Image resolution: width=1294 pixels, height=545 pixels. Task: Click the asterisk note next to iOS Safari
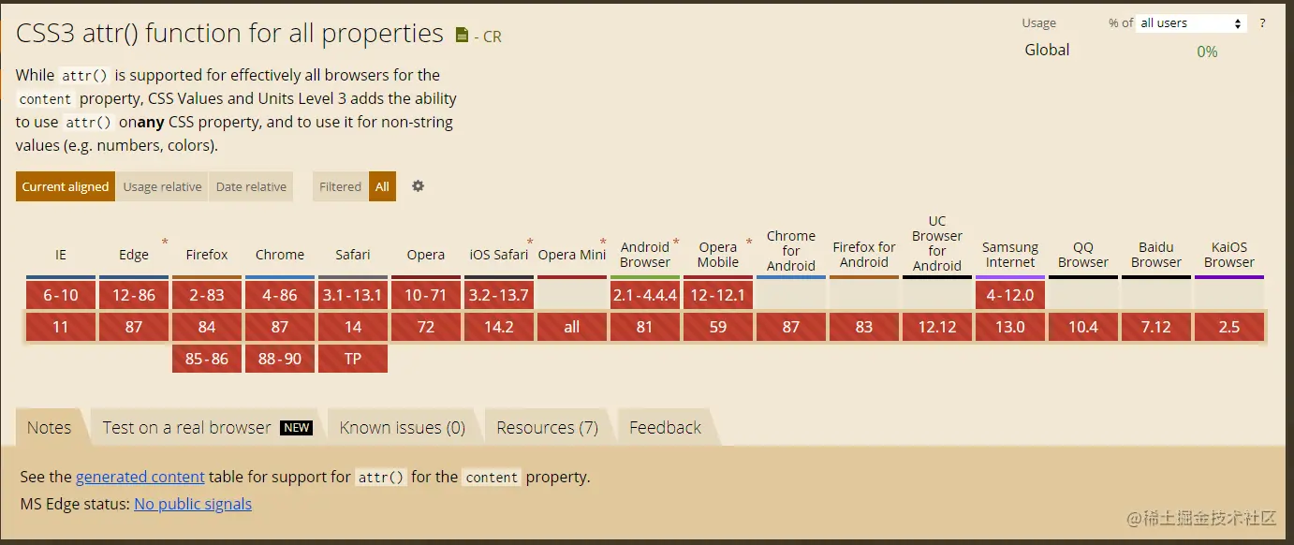click(530, 243)
